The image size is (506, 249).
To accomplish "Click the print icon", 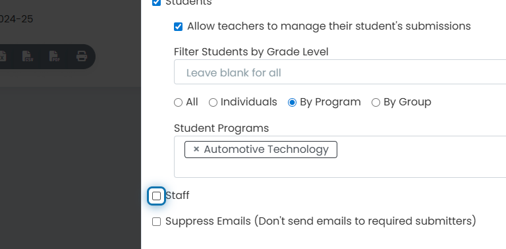I will click(x=82, y=57).
